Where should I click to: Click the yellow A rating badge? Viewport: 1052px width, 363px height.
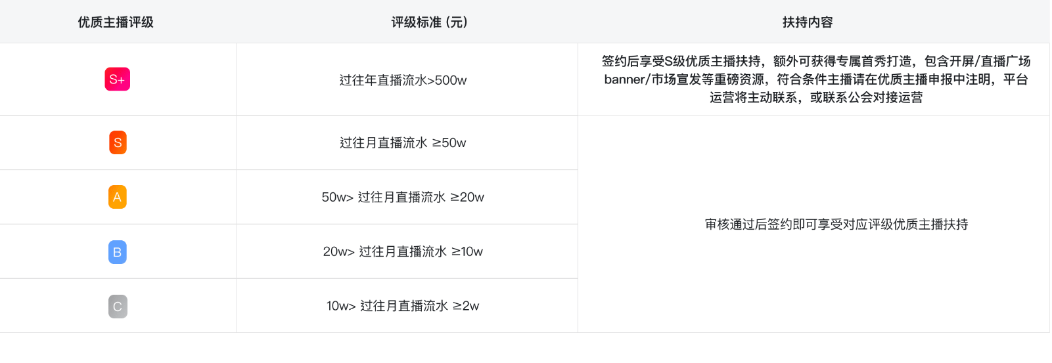[x=117, y=197]
